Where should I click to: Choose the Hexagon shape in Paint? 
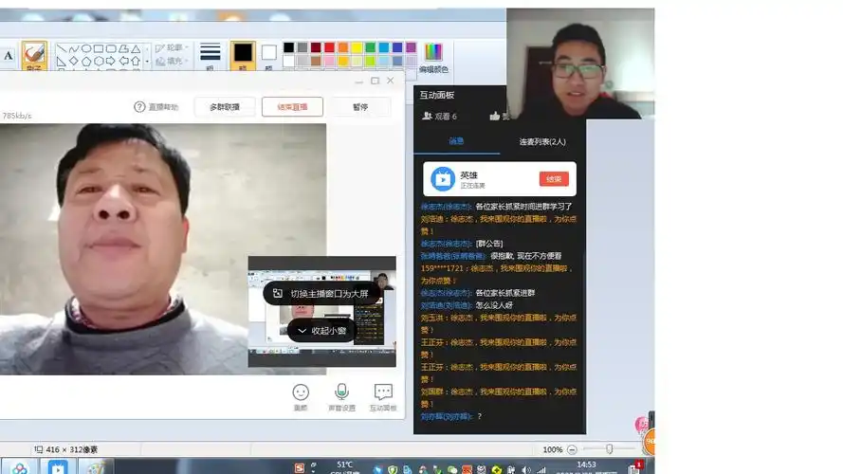point(99,62)
